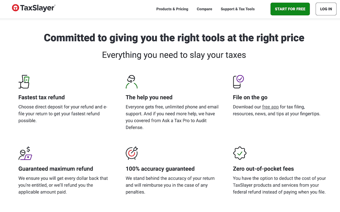Click the File on the go mobile checkmark icon
The height and width of the screenshot is (212, 340).
point(238,81)
